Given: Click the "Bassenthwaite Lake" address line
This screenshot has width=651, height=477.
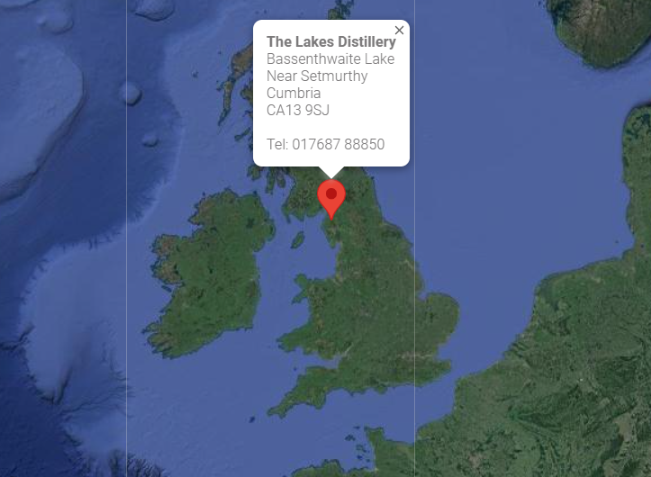Looking at the screenshot, I should coord(330,59).
